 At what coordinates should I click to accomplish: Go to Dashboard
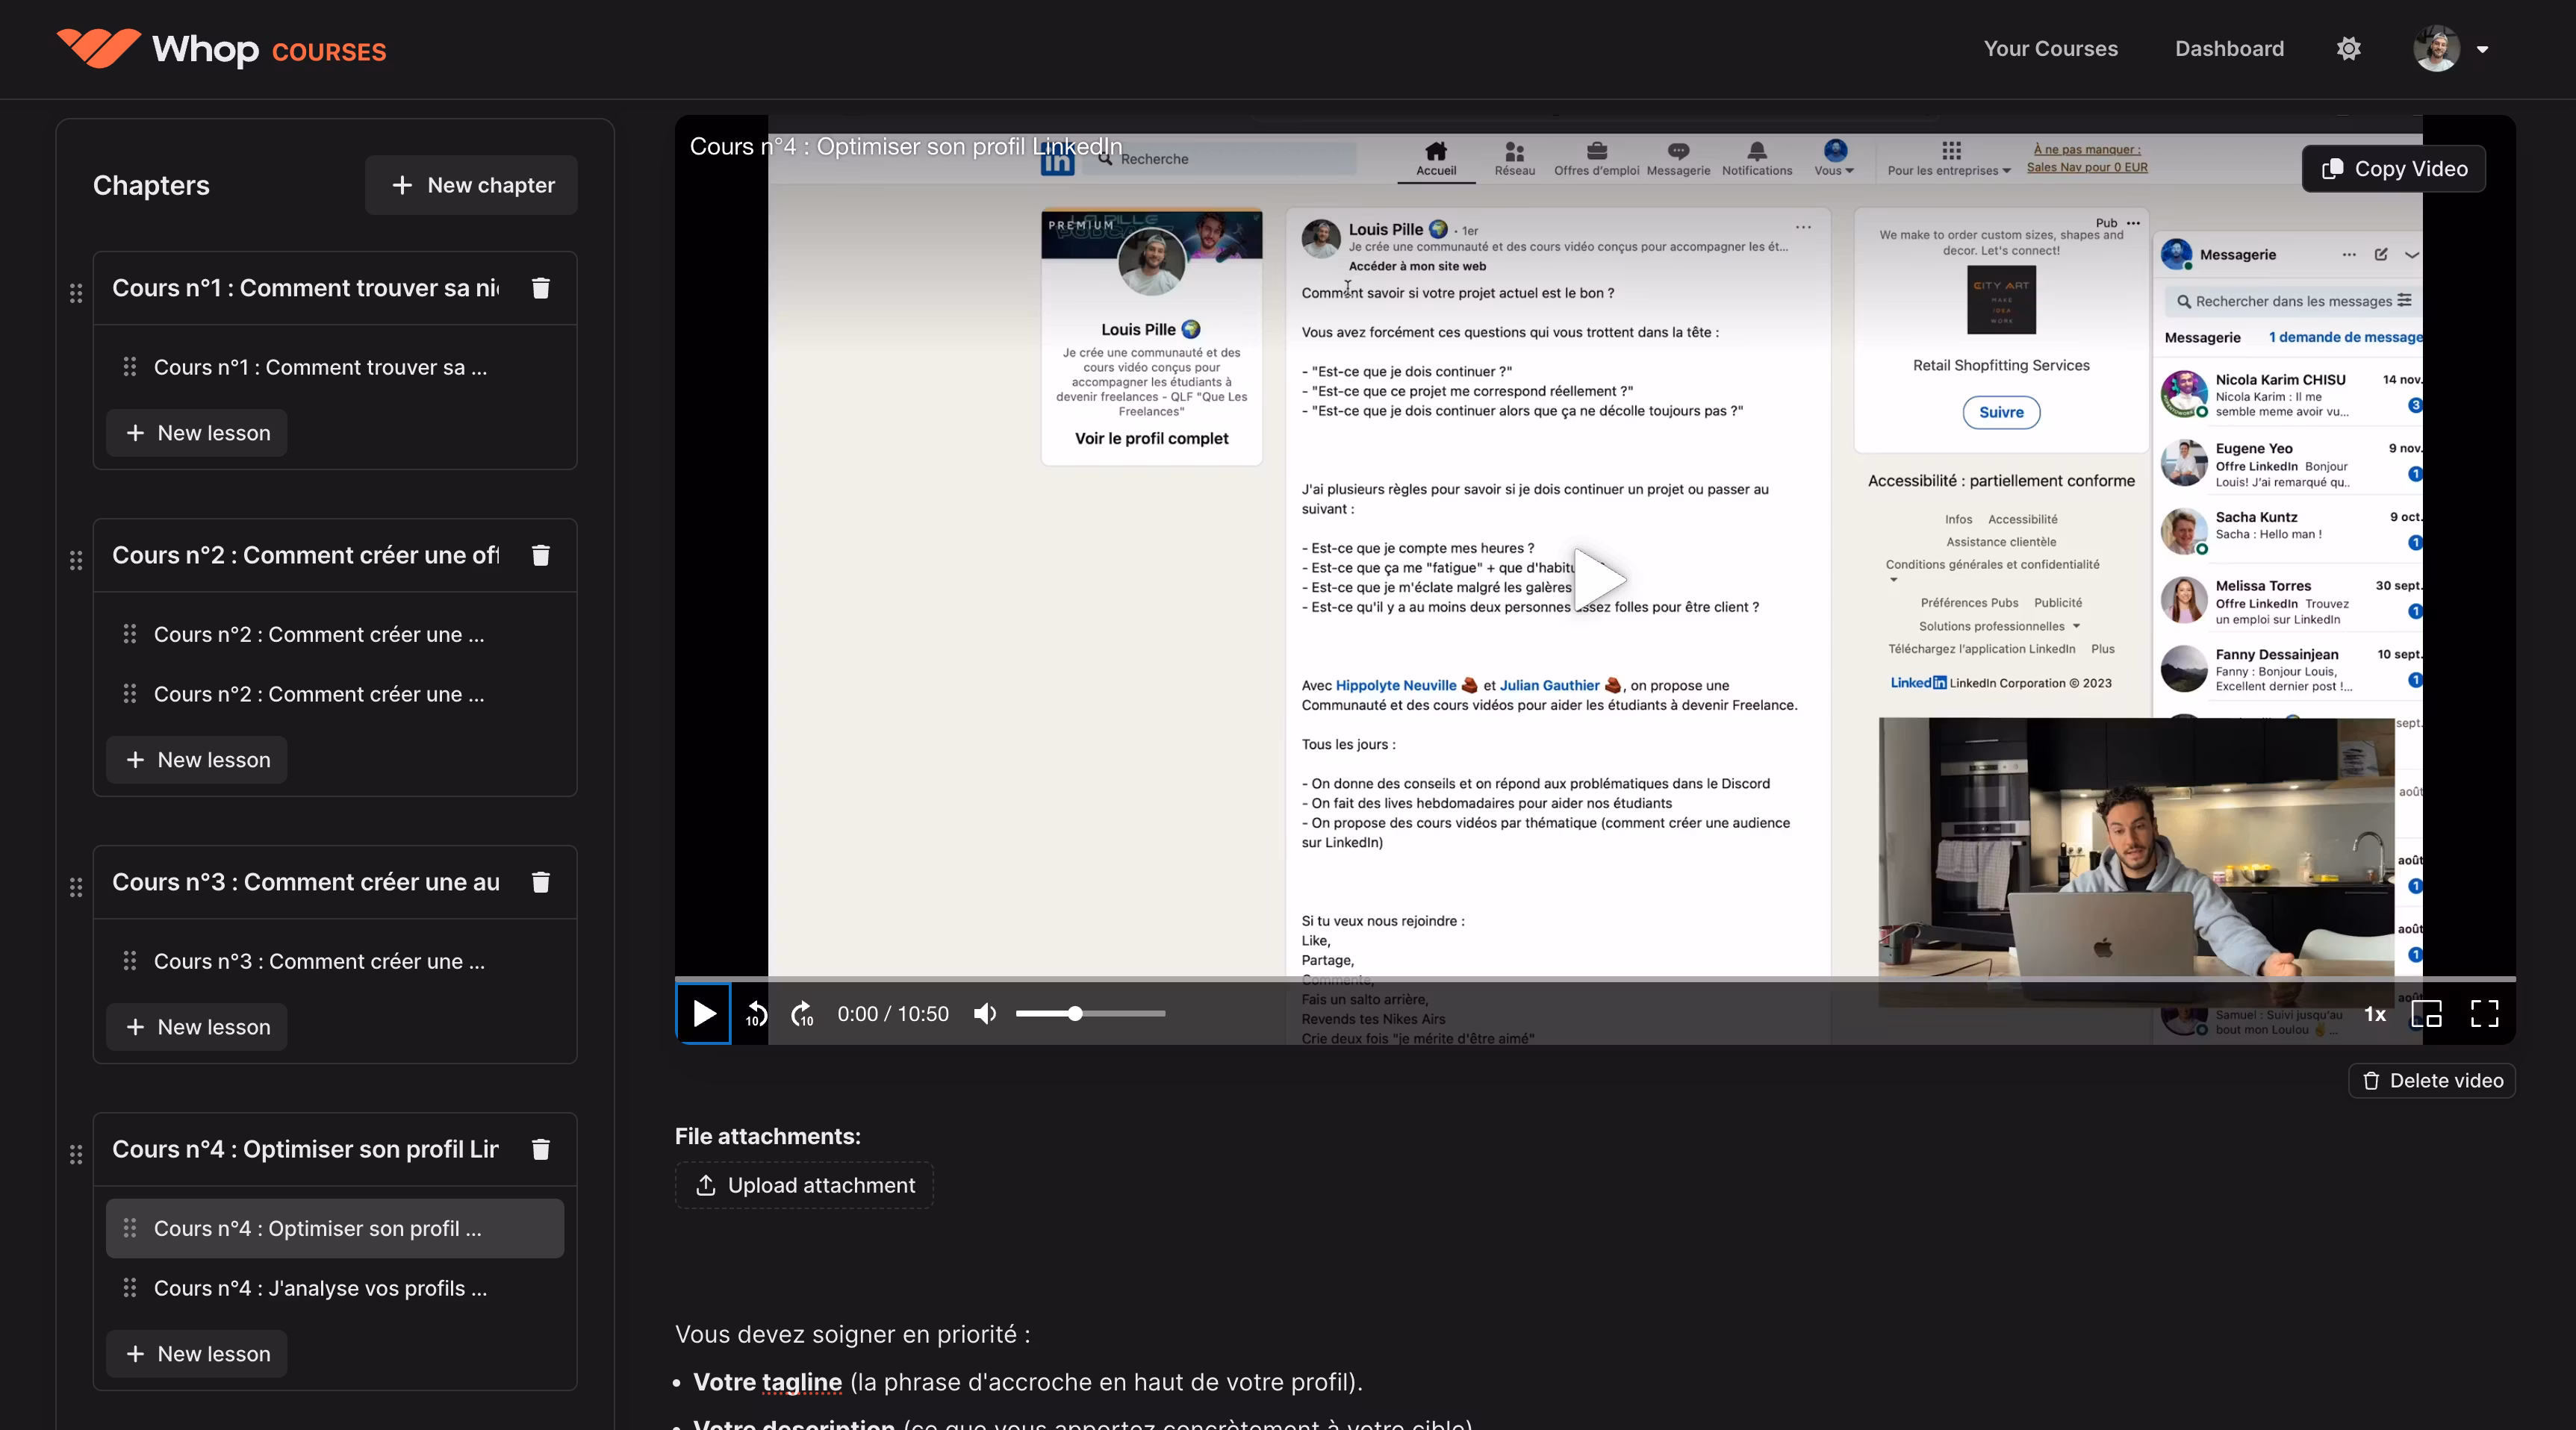tap(2229, 49)
